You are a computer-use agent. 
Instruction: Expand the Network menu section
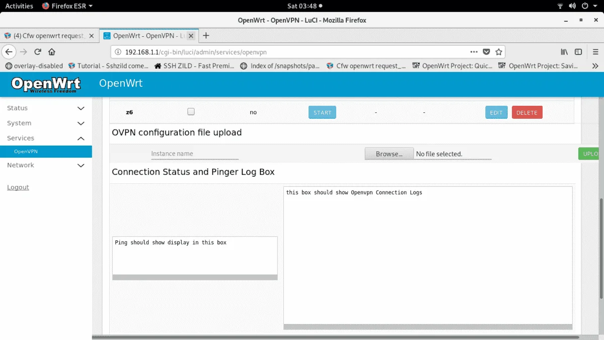click(x=46, y=165)
